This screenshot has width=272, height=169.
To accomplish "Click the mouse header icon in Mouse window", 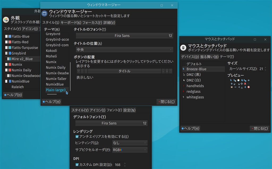I will (x=183, y=48).
